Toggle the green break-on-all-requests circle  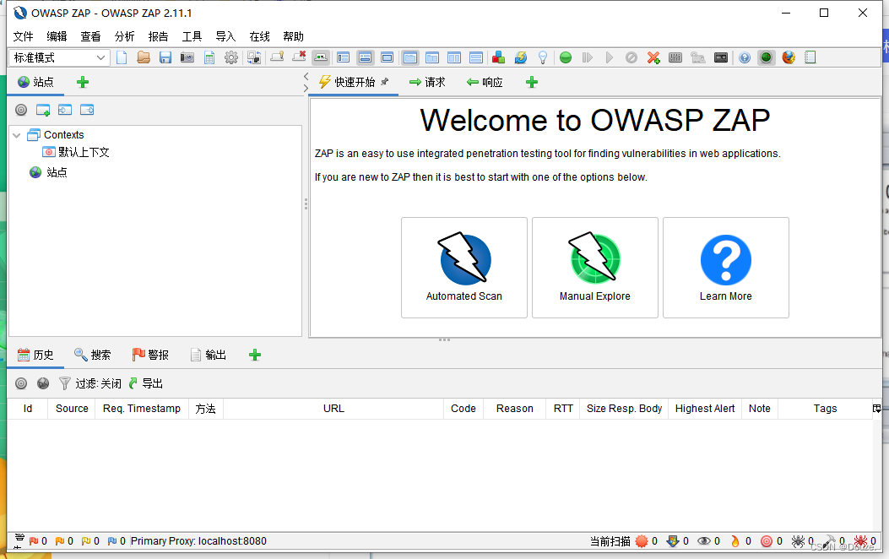pyautogui.click(x=566, y=57)
